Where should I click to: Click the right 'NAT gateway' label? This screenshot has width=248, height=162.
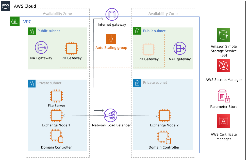pos(180,59)
